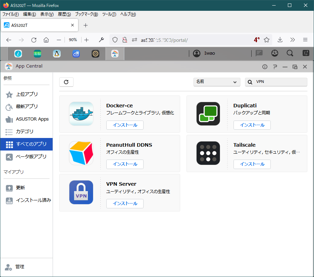Open ブックマーク menu in Firefox
Viewport: 314px width, 277px height.
pos(86,14)
